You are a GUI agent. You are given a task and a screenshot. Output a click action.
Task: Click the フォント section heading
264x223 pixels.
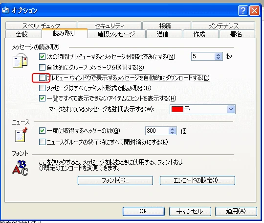(20, 153)
